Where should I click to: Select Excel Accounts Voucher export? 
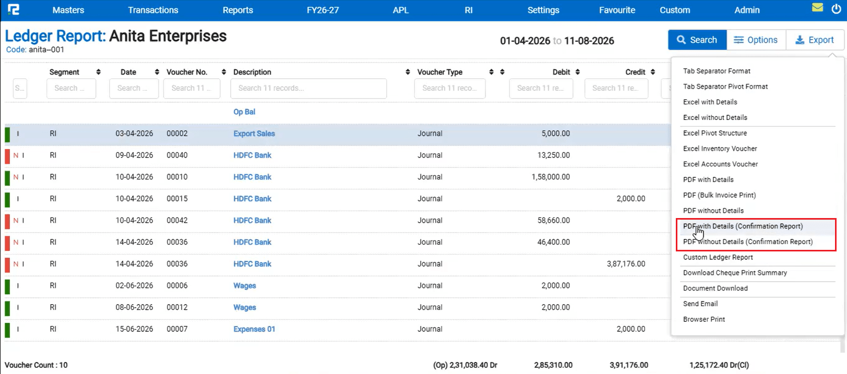pos(720,164)
